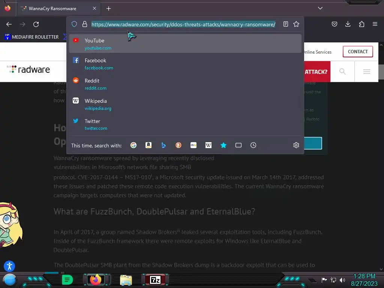384x288 pixels.
Task: Open search settings gear in dropdown
Action: [296, 145]
